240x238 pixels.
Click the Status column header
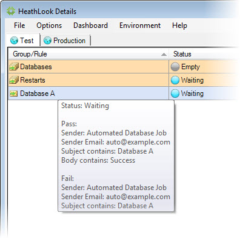pyautogui.click(x=204, y=54)
